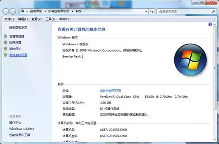Viewport: 219px width, 144px height.
Task: Open Windows Update link
Action: (22, 129)
